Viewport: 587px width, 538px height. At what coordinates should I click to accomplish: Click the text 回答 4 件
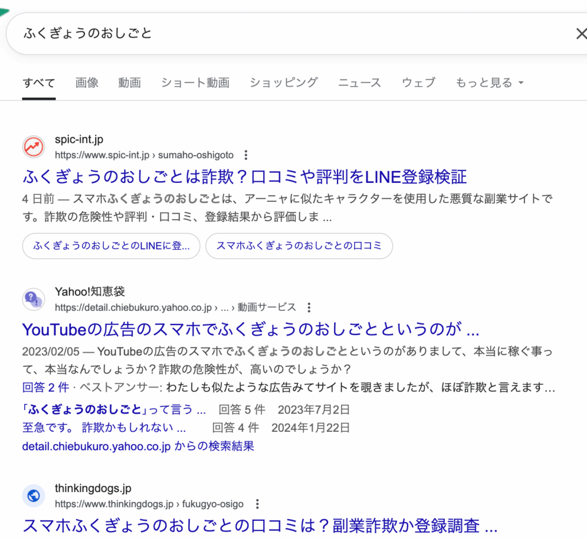coord(236,427)
